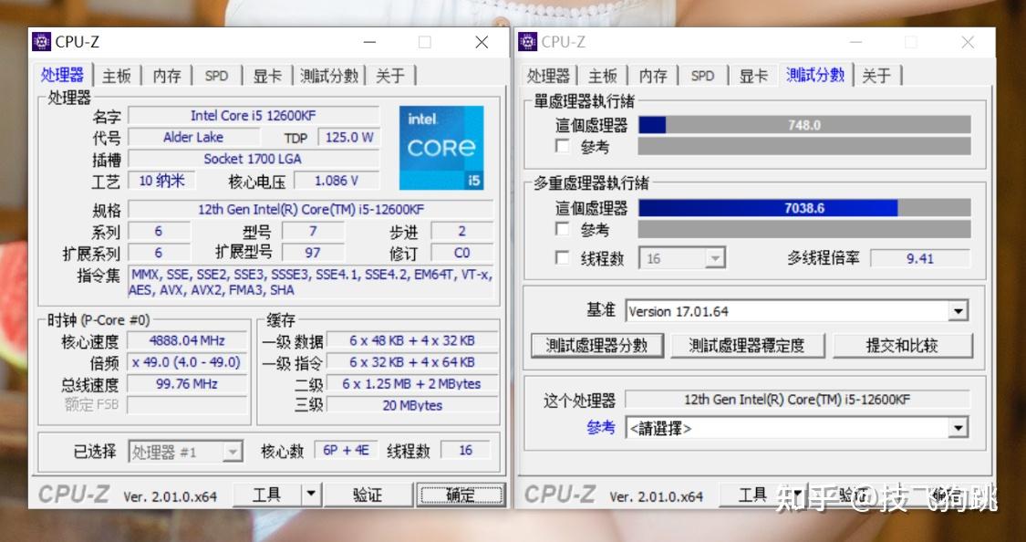Show the 关于 tab in the left window

coord(390,76)
